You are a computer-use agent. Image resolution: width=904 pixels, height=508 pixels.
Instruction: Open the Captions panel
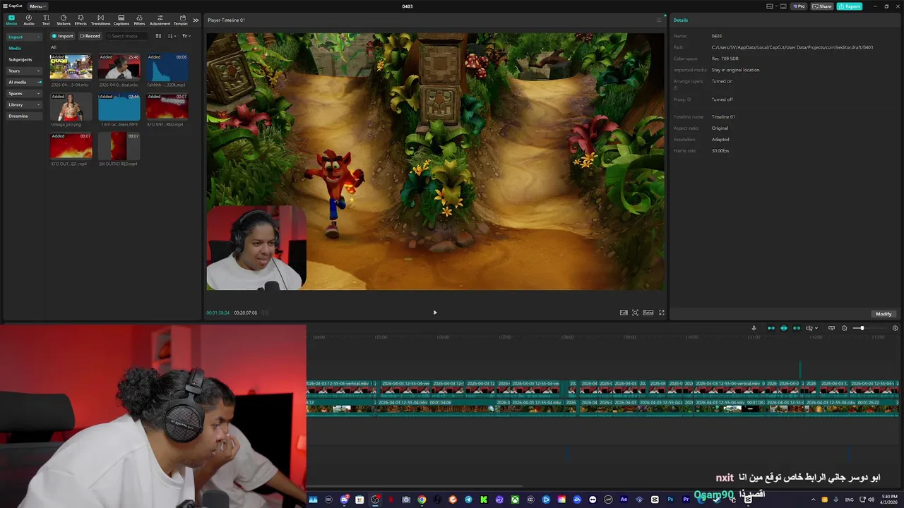pos(121,20)
